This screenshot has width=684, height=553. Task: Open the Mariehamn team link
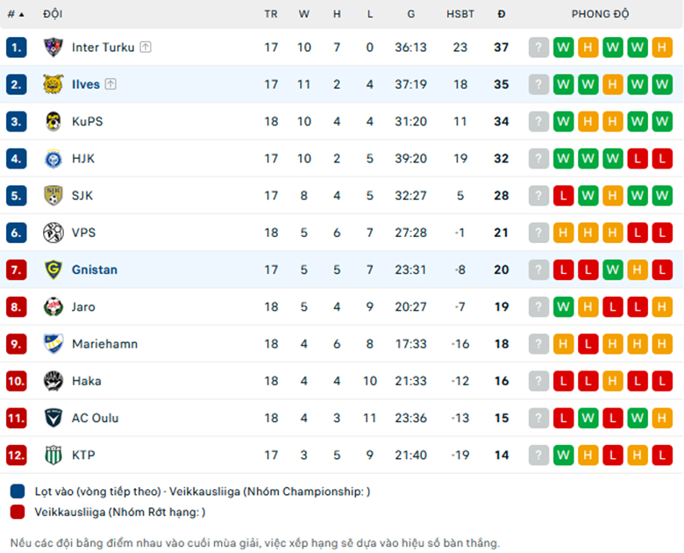(104, 344)
